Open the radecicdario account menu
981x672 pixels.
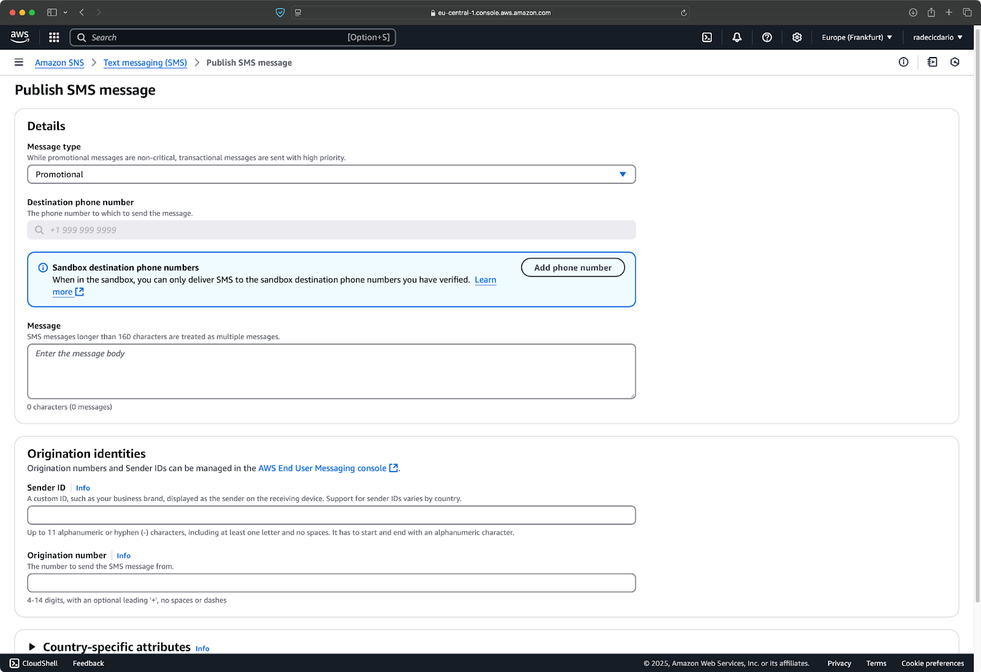coord(937,37)
